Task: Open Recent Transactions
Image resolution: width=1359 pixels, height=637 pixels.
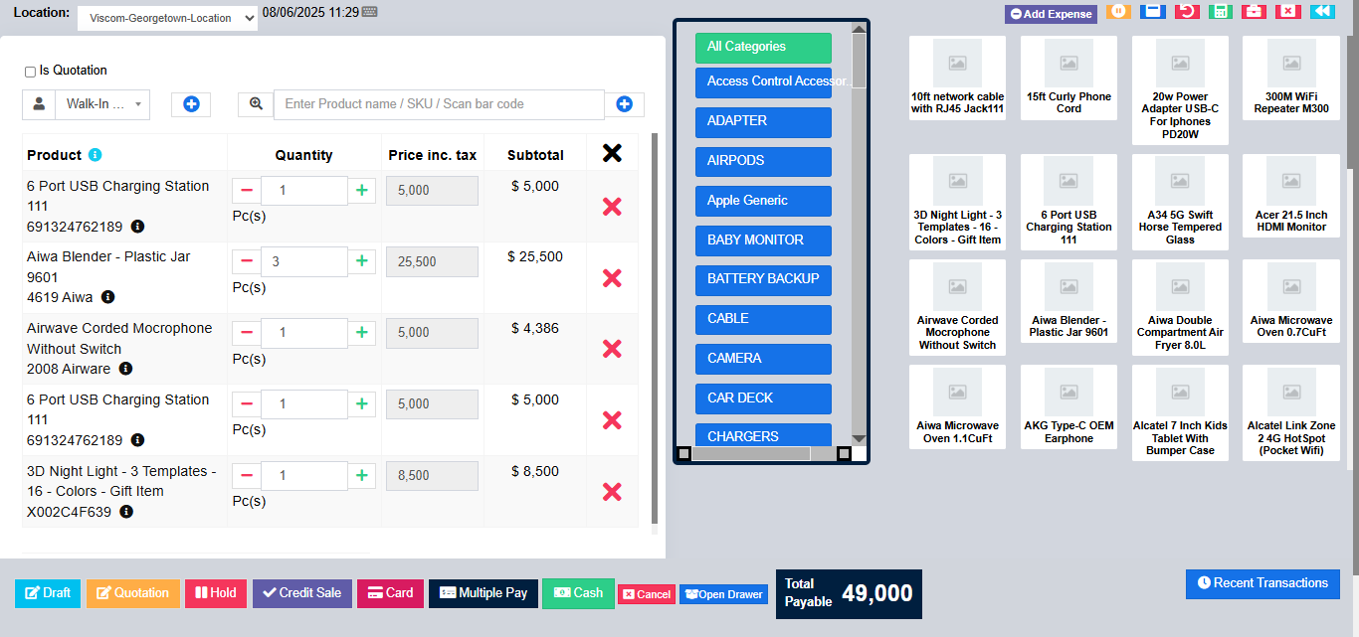Action: click(x=1262, y=583)
